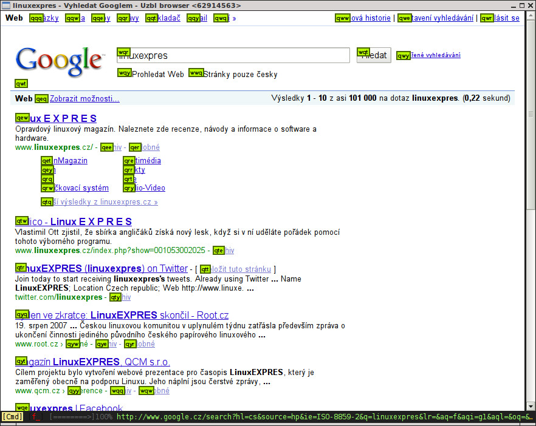Click the vertical scrollbar thumb

[x=530, y=114]
